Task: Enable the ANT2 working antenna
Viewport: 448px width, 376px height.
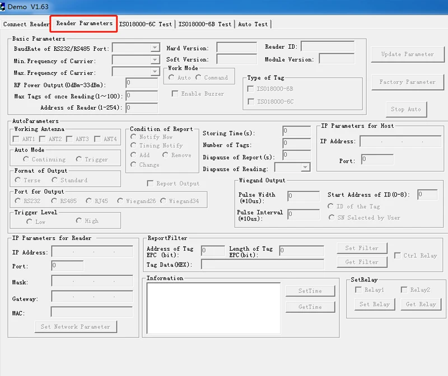Action: 43,139
